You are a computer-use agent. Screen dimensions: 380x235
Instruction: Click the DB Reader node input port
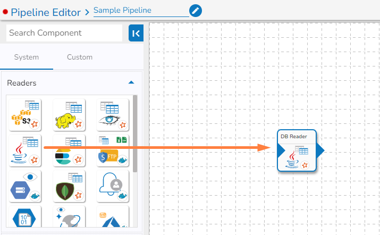point(281,150)
